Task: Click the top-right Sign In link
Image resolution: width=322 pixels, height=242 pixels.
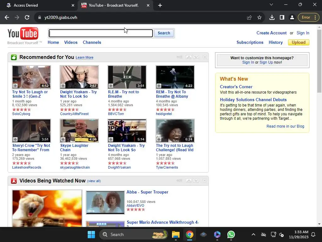Action: [303, 33]
